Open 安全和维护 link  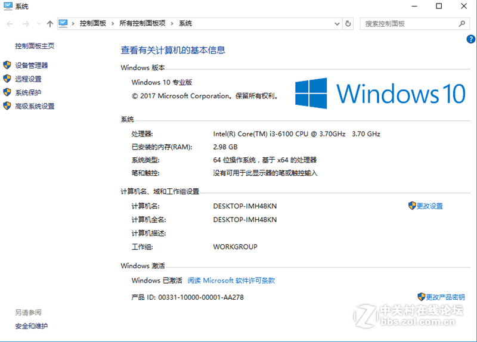click(32, 326)
